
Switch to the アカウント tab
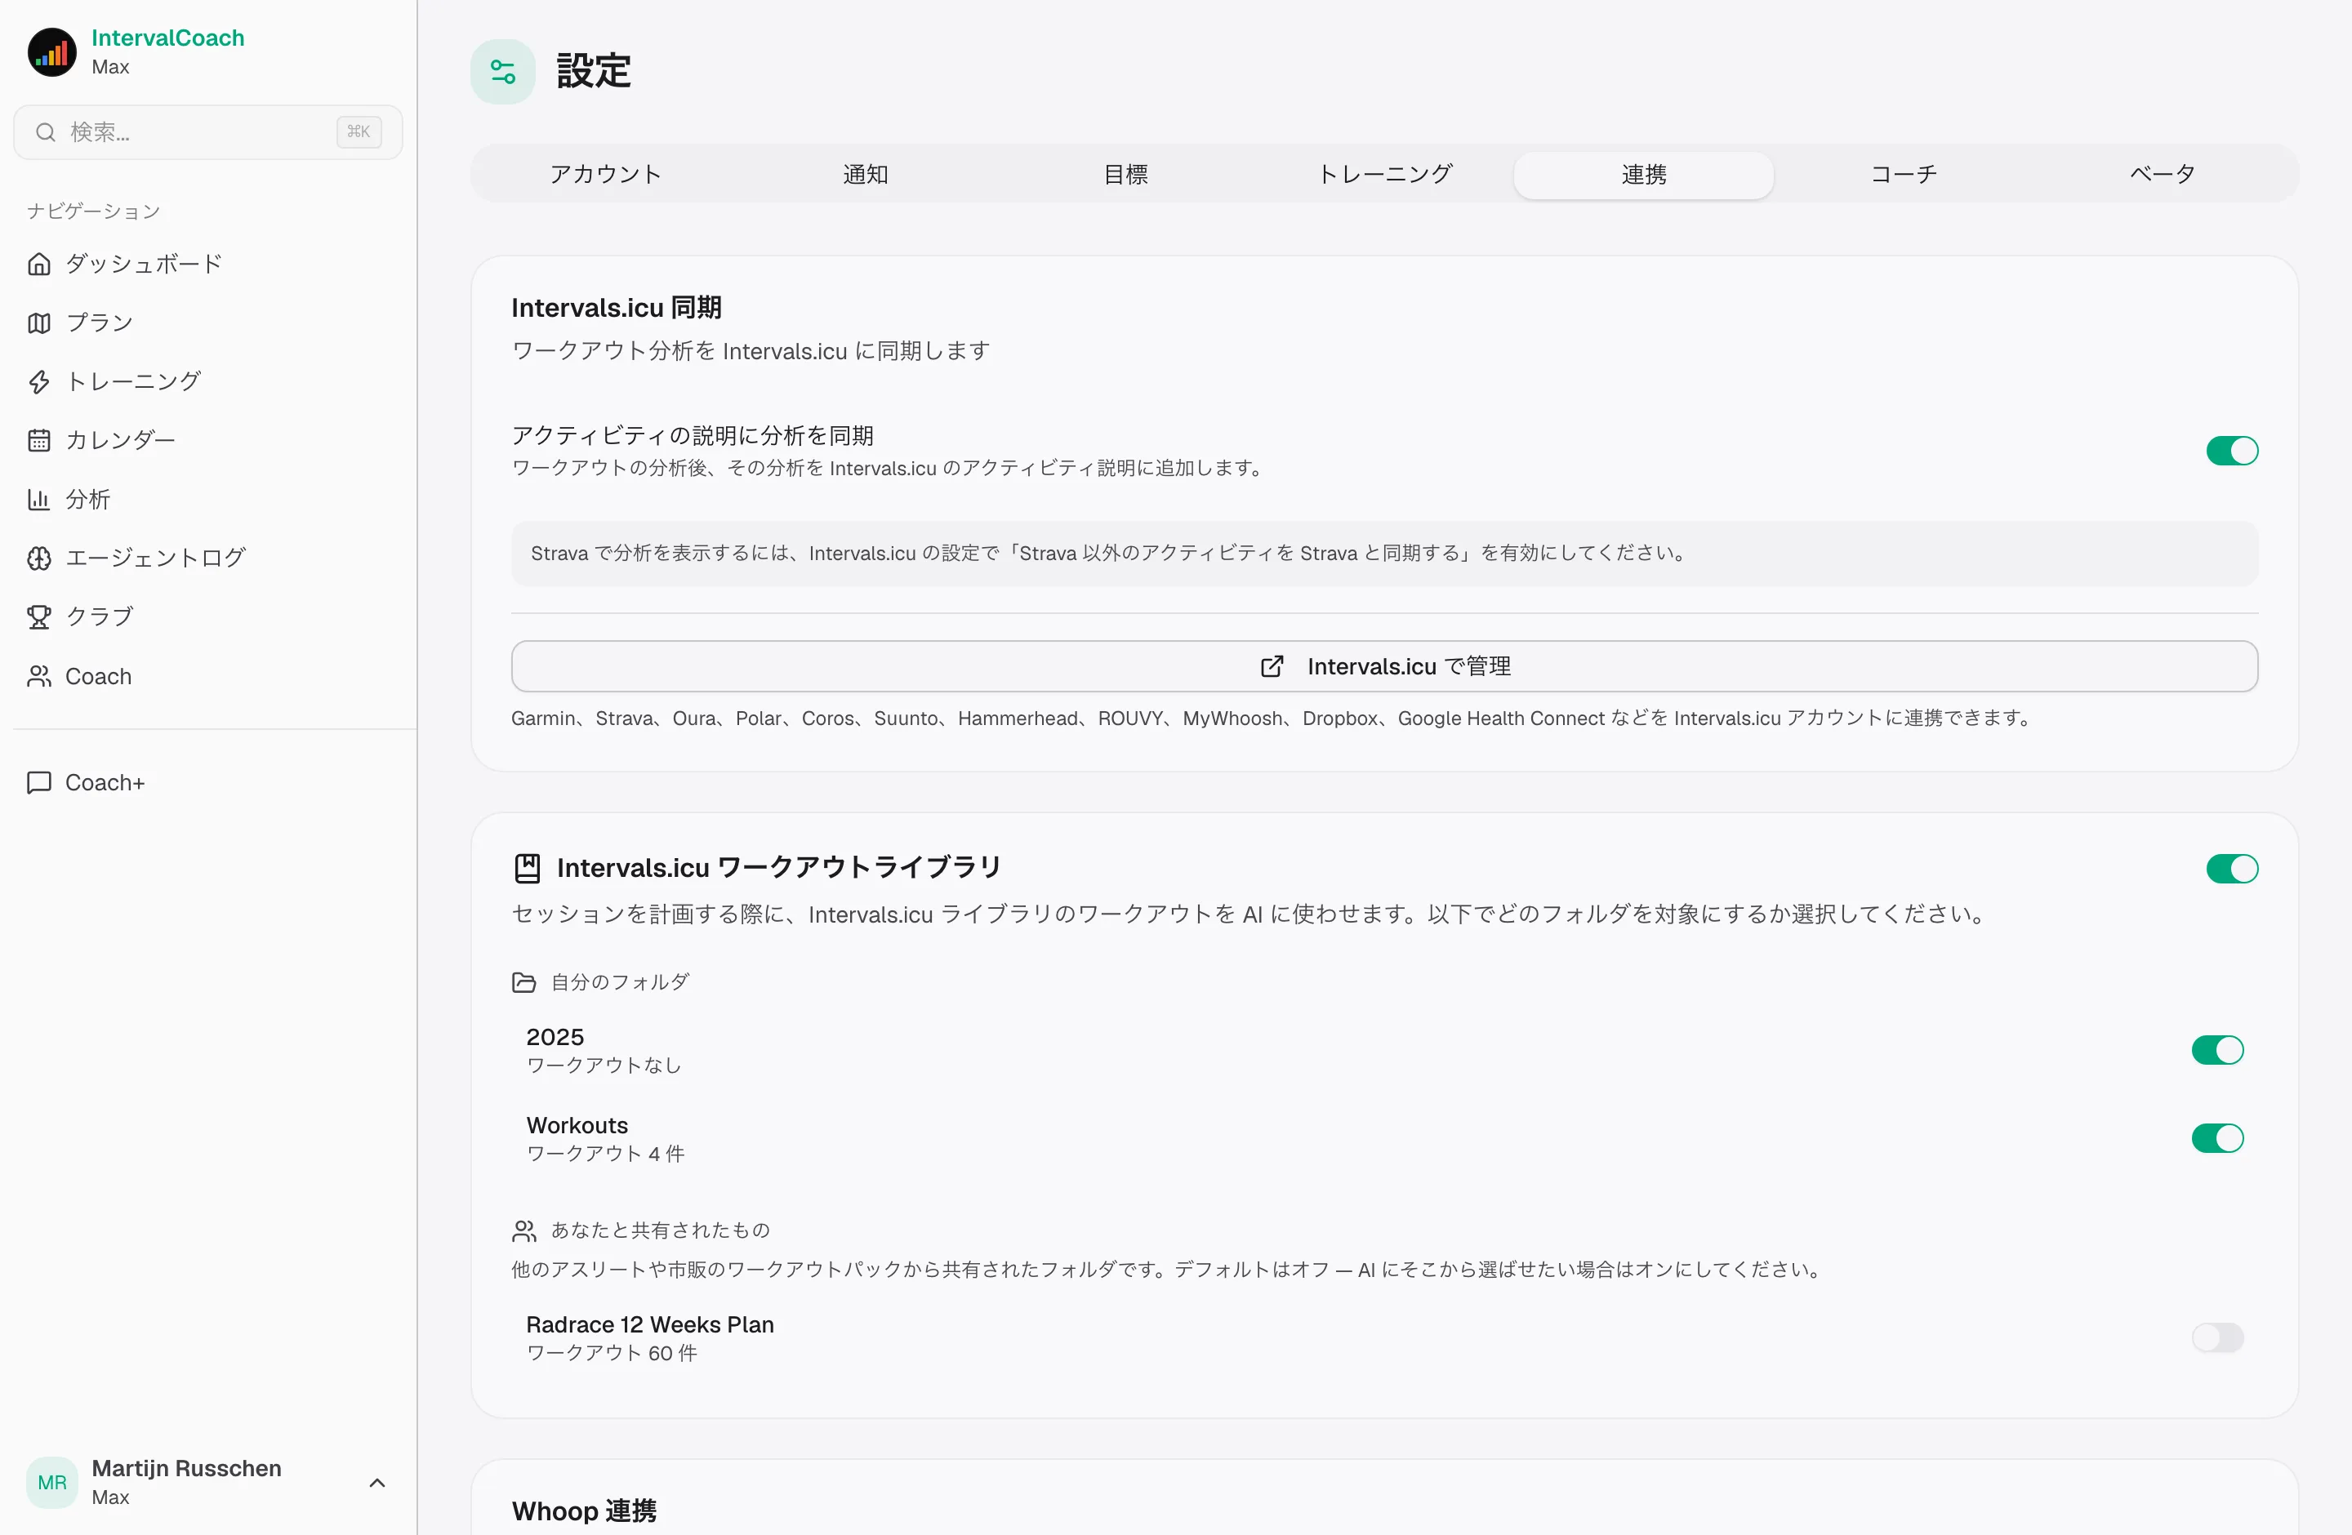605,175
